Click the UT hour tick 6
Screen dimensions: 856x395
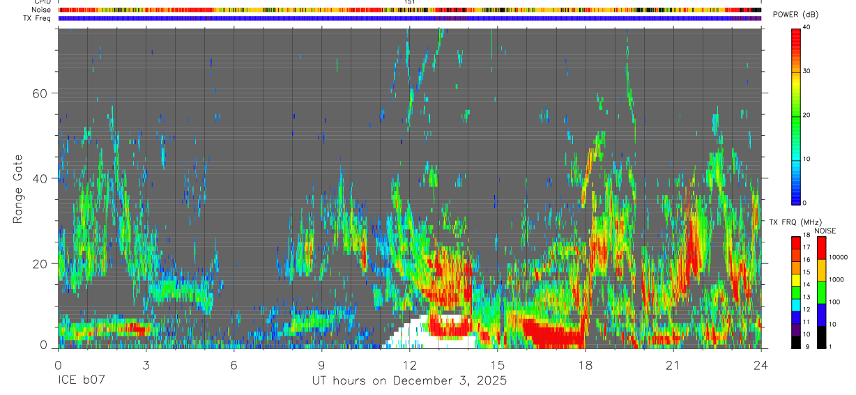click(234, 364)
